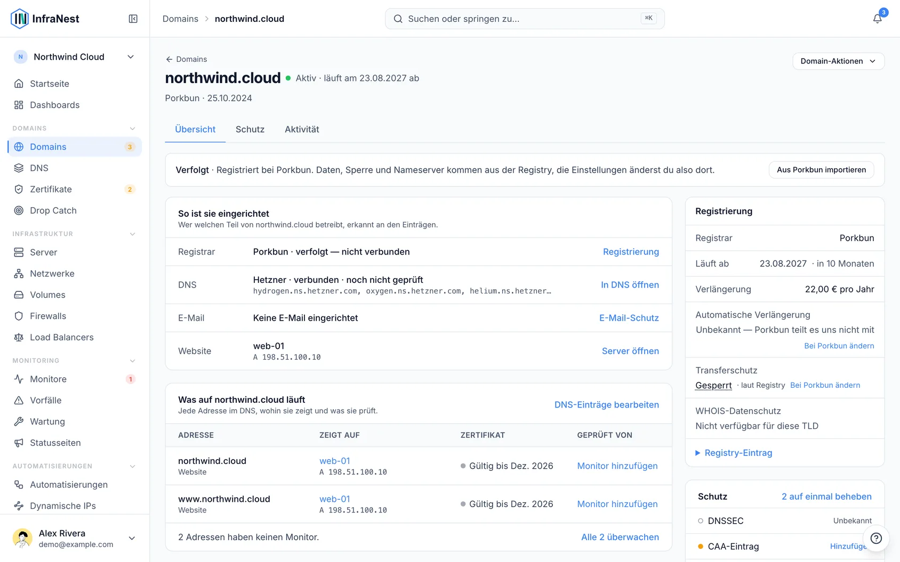Click the InfraNest logo icon
Screen dimensions: 900x562
[20, 19]
